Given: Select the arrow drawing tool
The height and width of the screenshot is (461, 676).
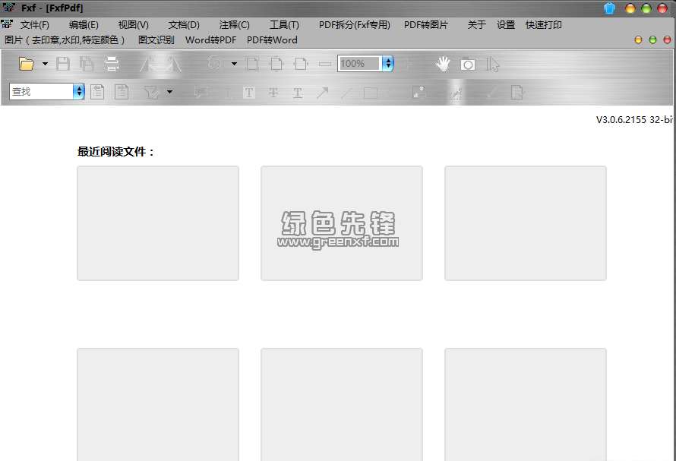Looking at the screenshot, I should (322, 93).
